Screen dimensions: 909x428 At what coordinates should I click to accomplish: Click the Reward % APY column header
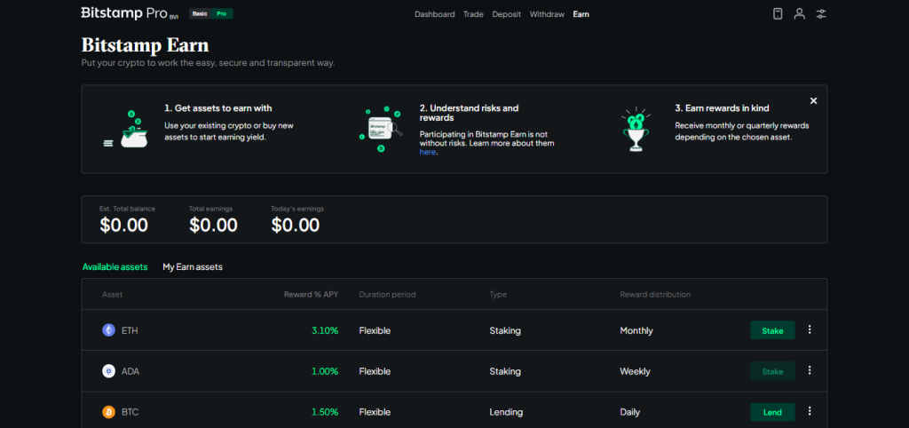311,295
